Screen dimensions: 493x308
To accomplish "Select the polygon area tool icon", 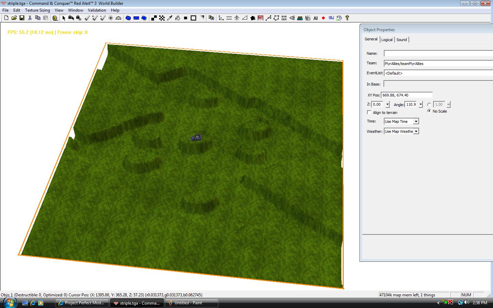I will (x=276, y=18).
